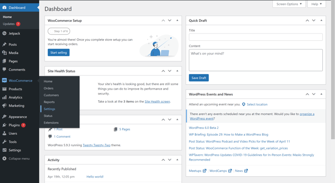Click the Settings icon in main sidebar

(4, 150)
